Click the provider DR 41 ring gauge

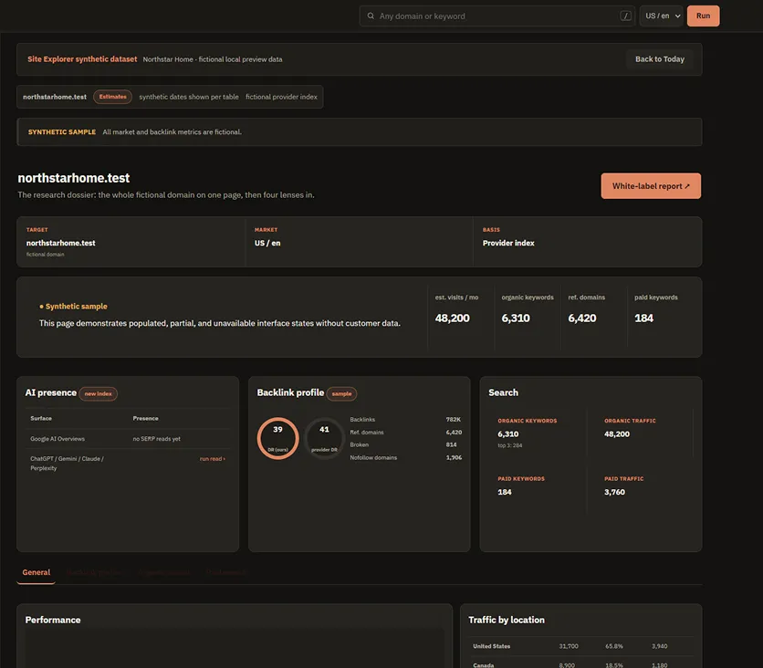[x=324, y=438]
